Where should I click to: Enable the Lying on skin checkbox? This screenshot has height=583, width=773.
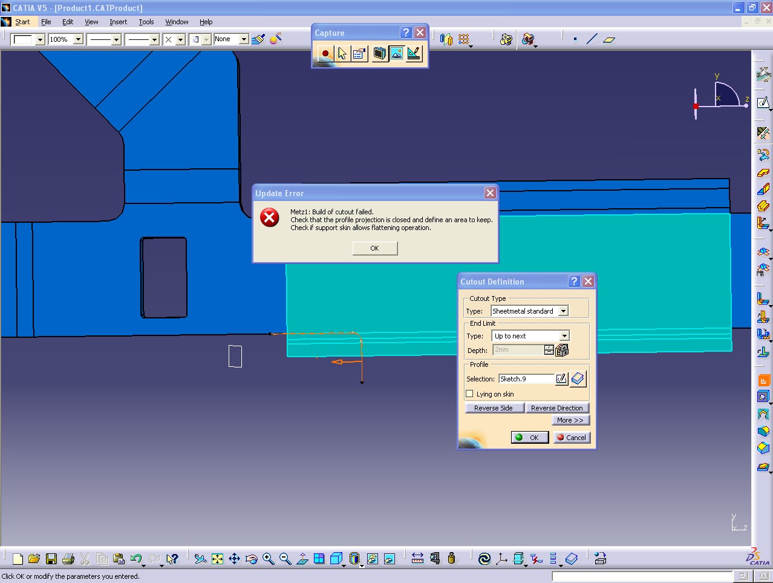[469, 394]
